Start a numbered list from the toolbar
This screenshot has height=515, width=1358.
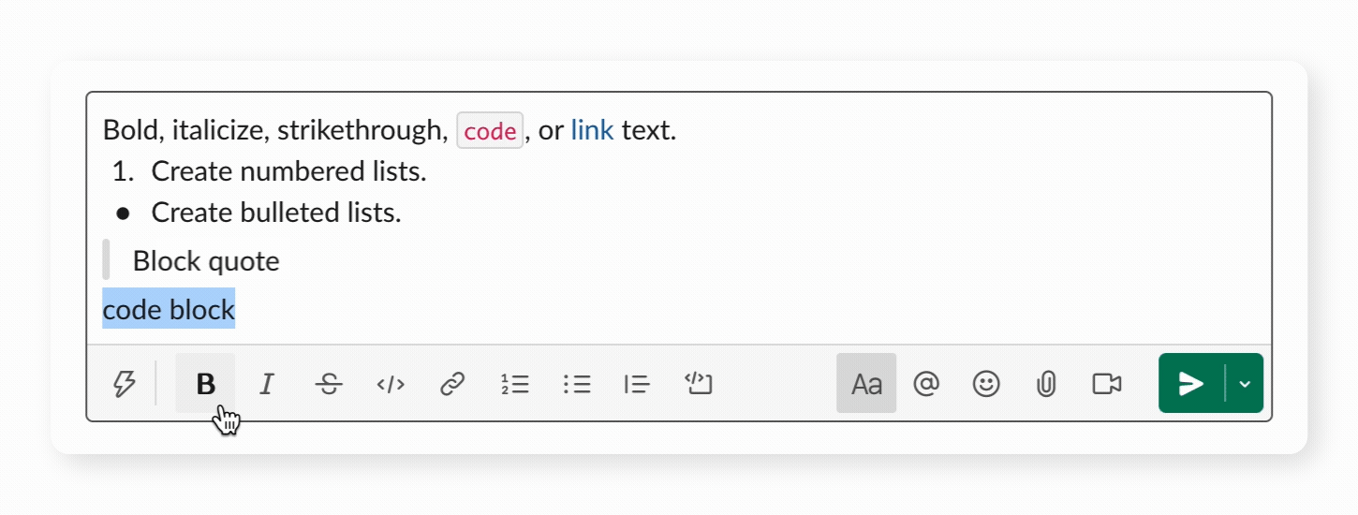(515, 384)
